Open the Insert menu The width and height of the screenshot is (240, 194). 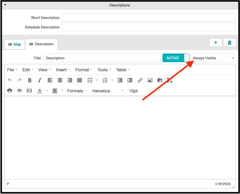click(63, 70)
